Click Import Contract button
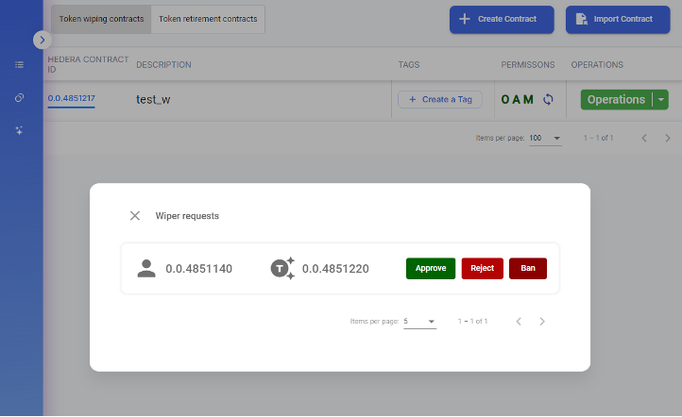682x417 pixels. pos(611,19)
